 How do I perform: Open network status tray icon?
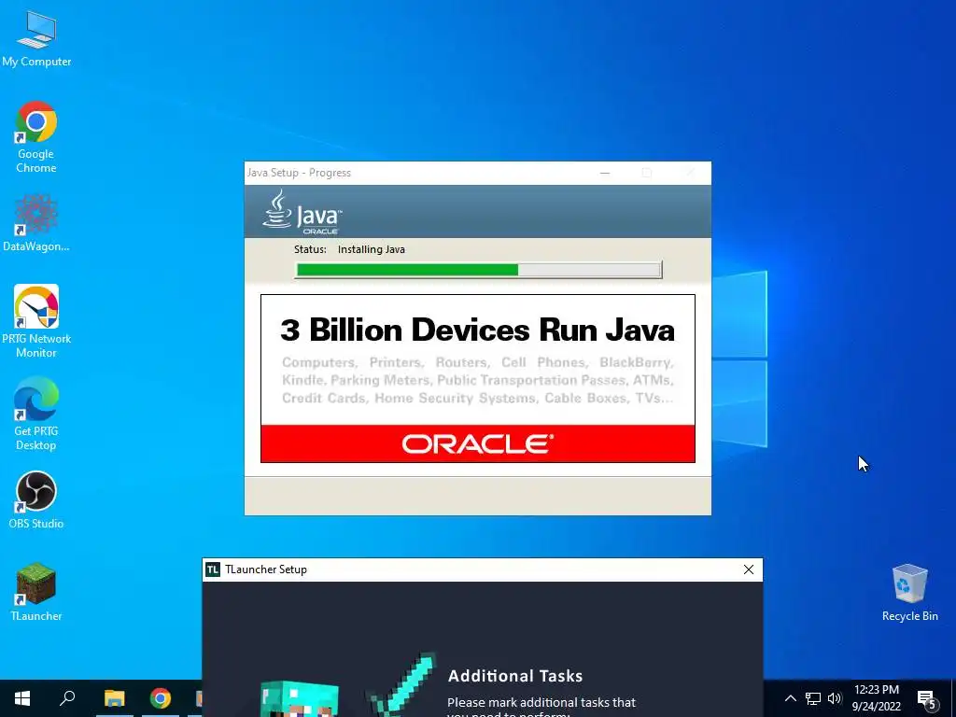[x=813, y=698]
